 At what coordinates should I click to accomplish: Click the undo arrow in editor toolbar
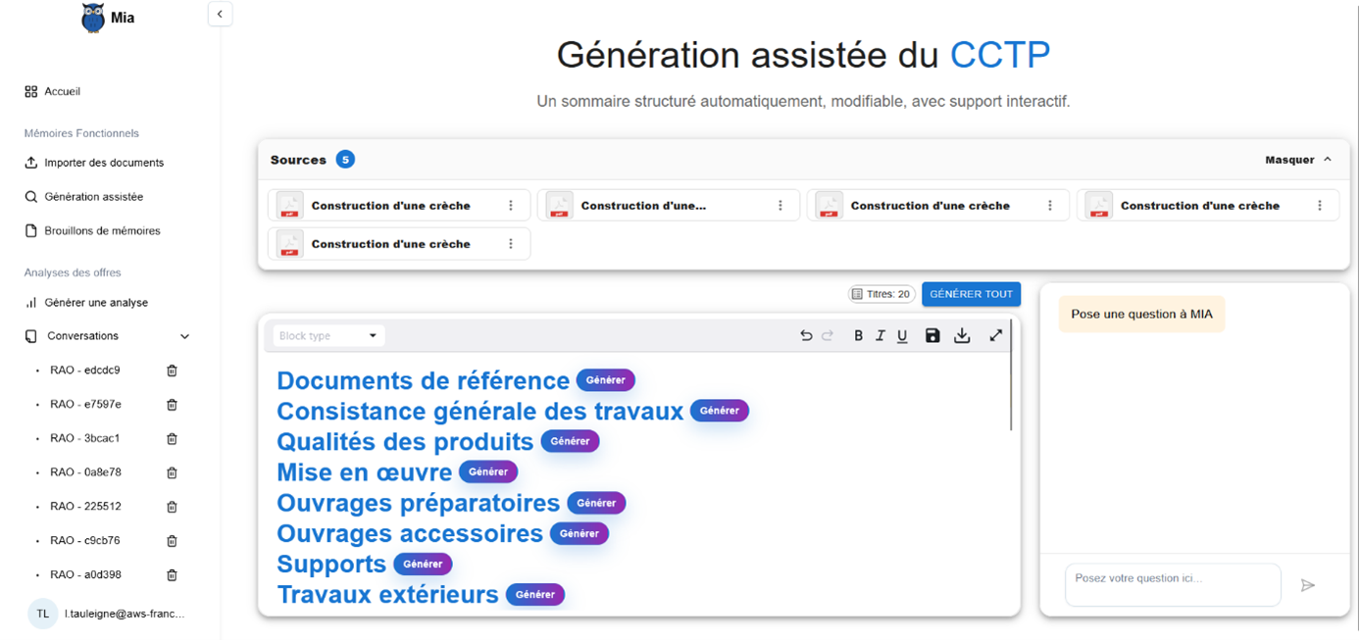click(806, 335)
